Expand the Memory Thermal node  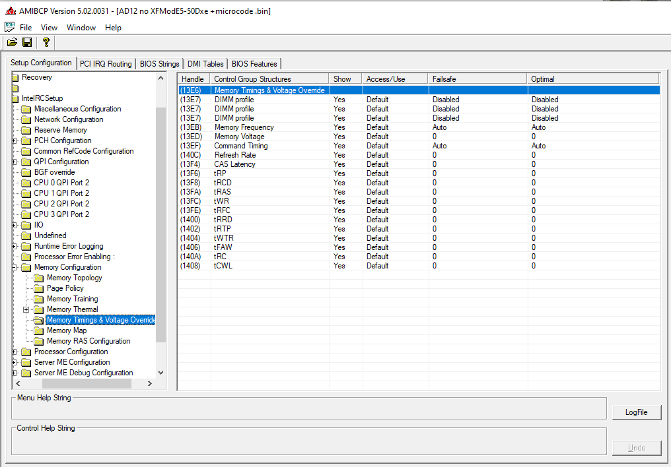coord(26,309)
